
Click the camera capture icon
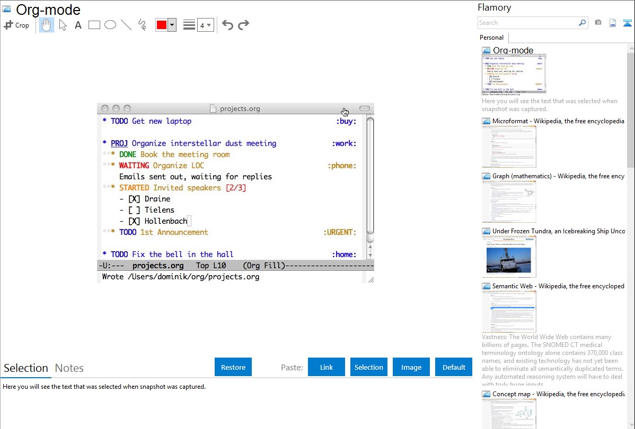click(598, 23)
